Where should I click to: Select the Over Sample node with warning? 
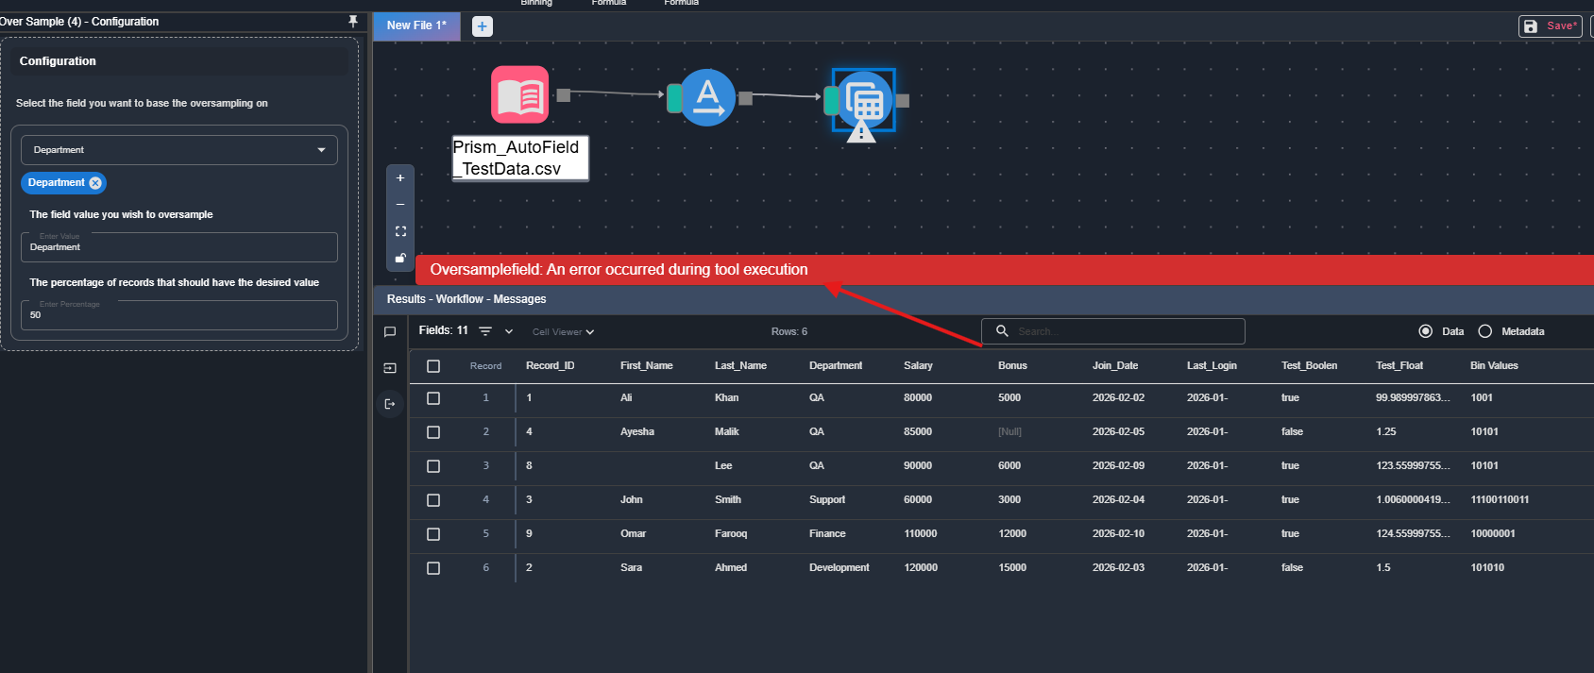point(863,100)
